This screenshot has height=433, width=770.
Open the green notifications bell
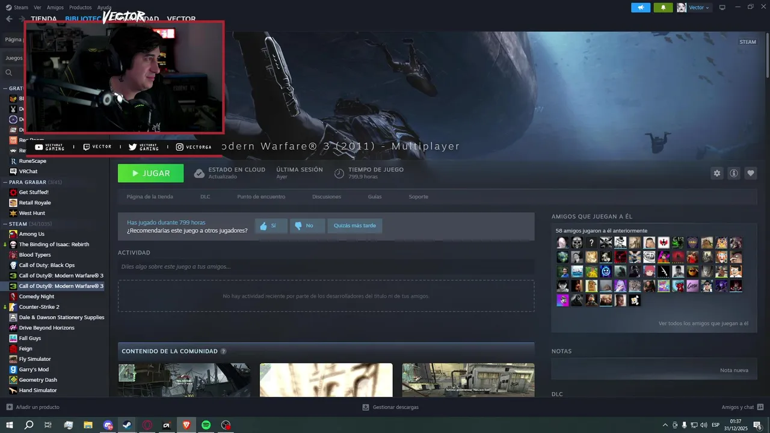pyautogui.click(x=663, y=7)
